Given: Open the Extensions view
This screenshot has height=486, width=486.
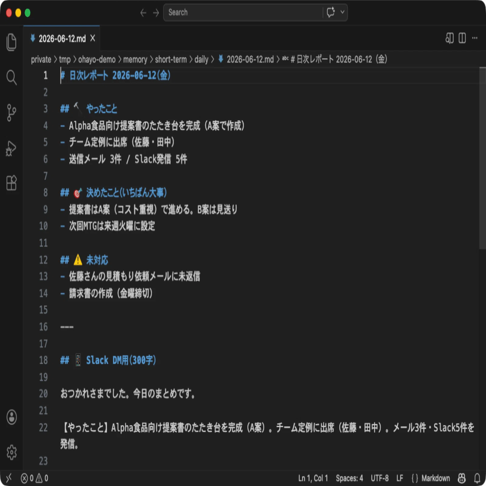Looking at the screenshot, I should tap(12, 183).
